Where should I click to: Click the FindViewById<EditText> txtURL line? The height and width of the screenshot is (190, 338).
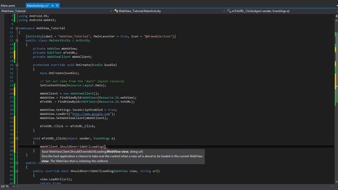pyautogui.click(x=87, y=102)
